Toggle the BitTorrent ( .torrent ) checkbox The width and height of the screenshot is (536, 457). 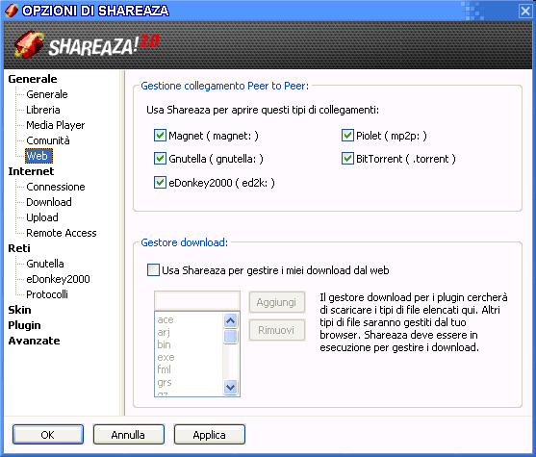point(347,159)
